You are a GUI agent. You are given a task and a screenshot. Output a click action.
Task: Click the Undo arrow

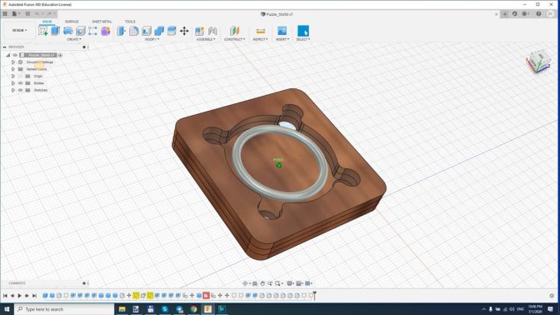[x=37, y=13]
